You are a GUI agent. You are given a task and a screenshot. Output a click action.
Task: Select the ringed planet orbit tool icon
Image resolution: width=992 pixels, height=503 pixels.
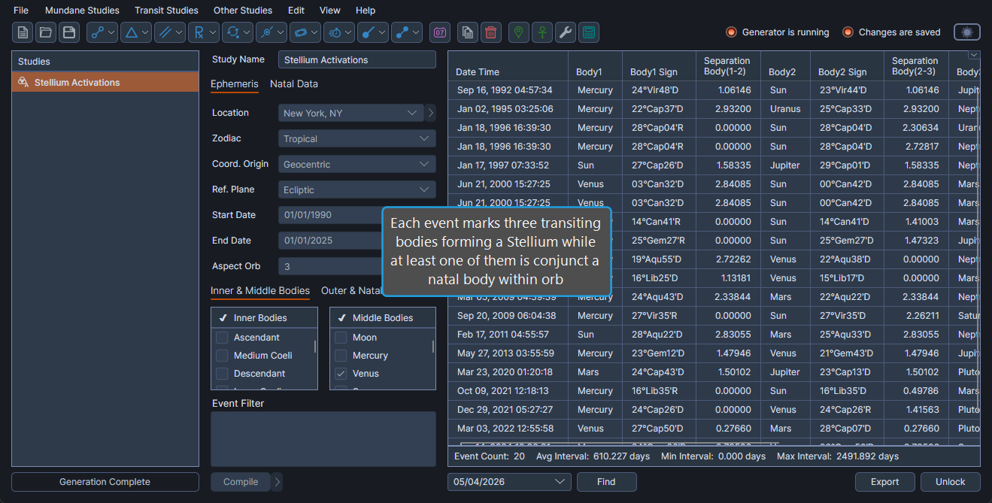pyautogui.click(x=301, y=32)
